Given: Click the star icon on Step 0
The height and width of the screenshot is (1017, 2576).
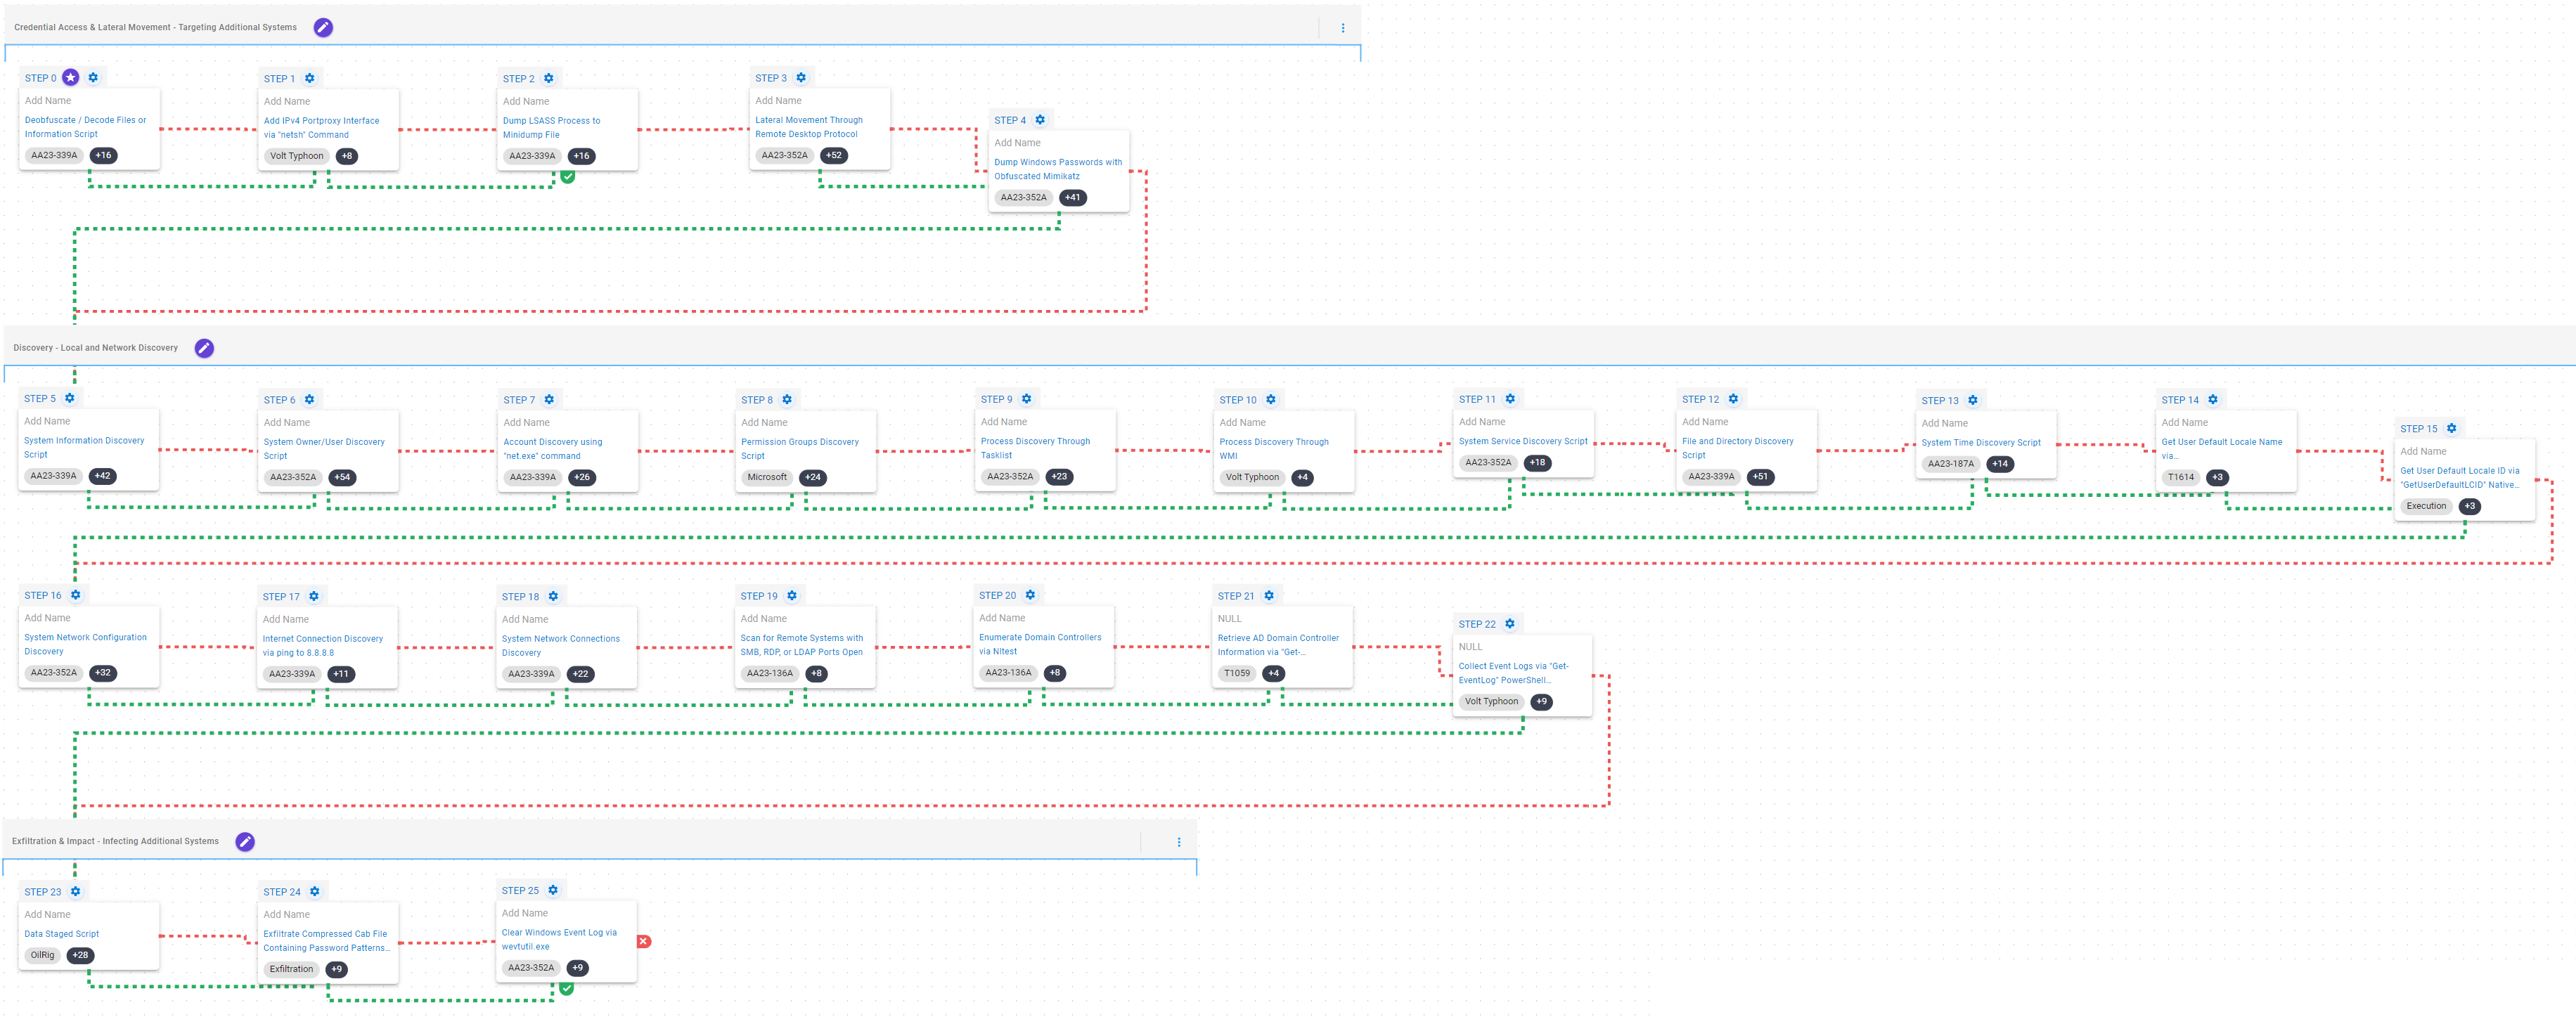Looking at the screenshot, I should [70, 77].
